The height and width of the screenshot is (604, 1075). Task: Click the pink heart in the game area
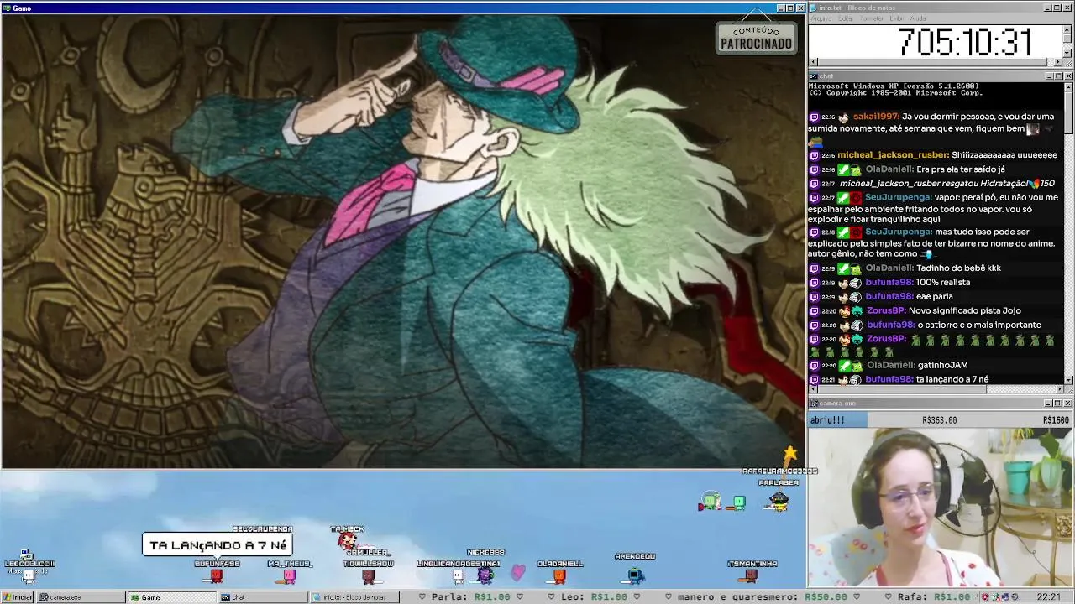coord(518,572)
